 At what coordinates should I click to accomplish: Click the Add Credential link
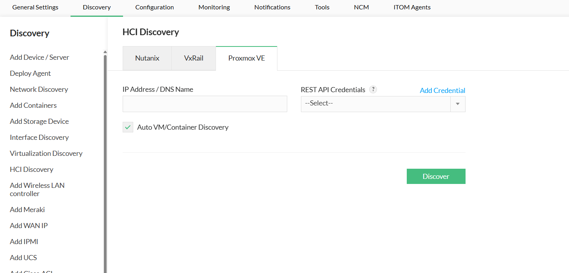(x=442, y=91)
